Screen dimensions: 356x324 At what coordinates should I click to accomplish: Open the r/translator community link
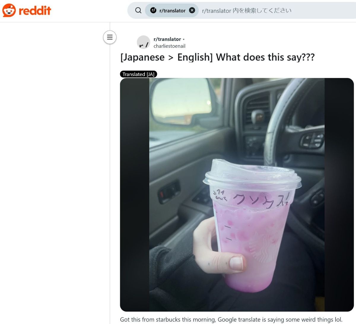click(x=167, y=39)
